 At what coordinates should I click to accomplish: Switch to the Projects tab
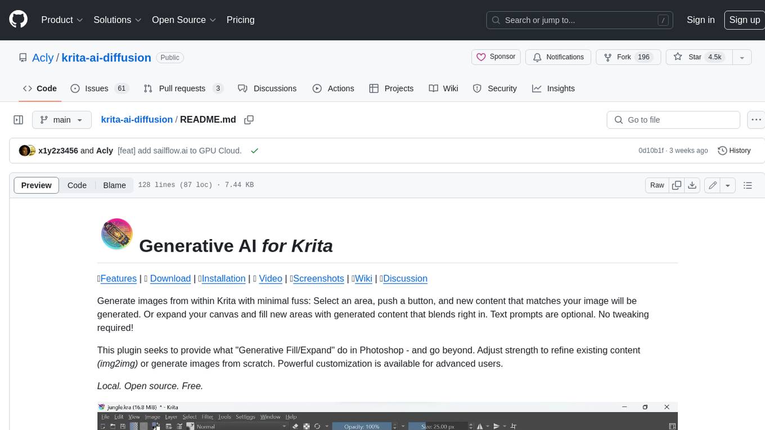pyautogui.click(x=391, y=88)
